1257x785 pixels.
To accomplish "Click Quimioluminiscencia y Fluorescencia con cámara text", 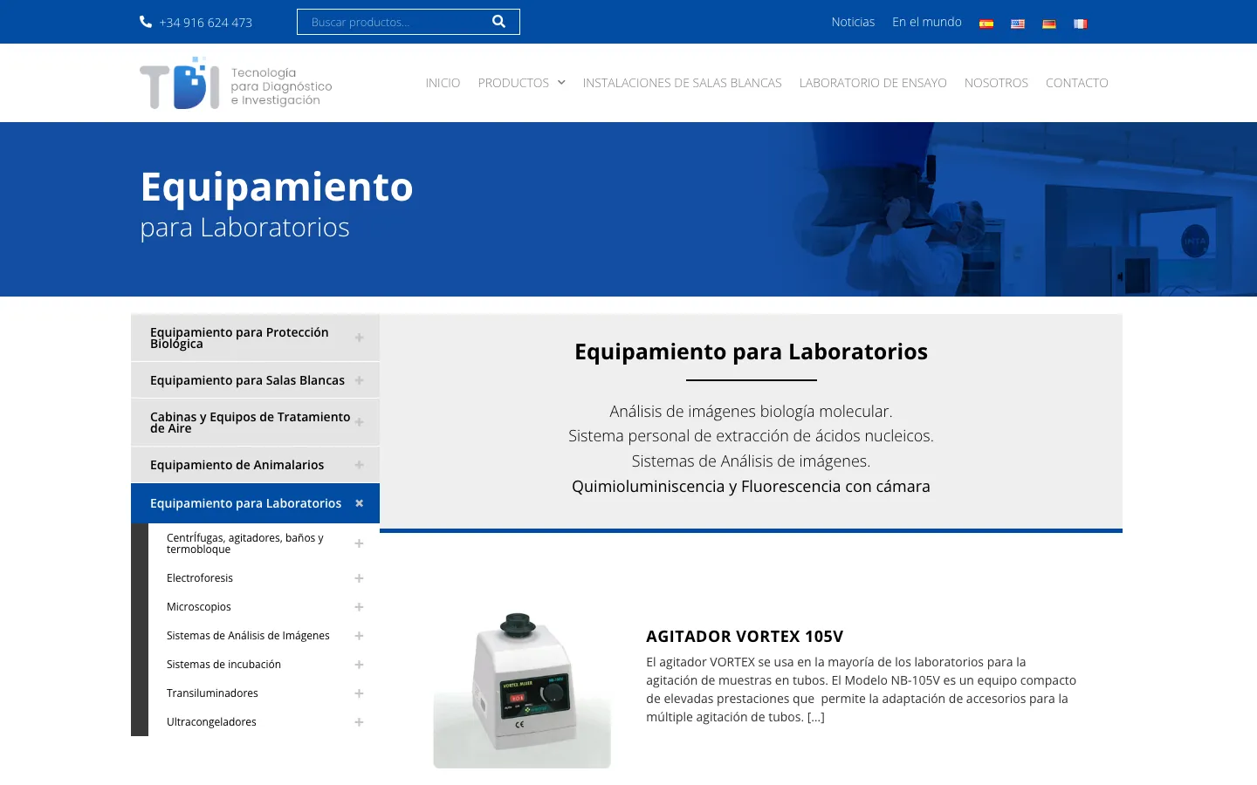I will (x=751, y=487).
